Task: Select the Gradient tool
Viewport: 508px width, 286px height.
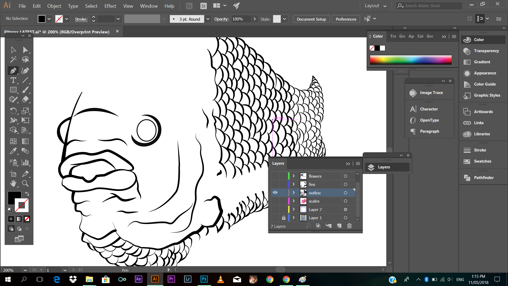Action: coord(25,141)
